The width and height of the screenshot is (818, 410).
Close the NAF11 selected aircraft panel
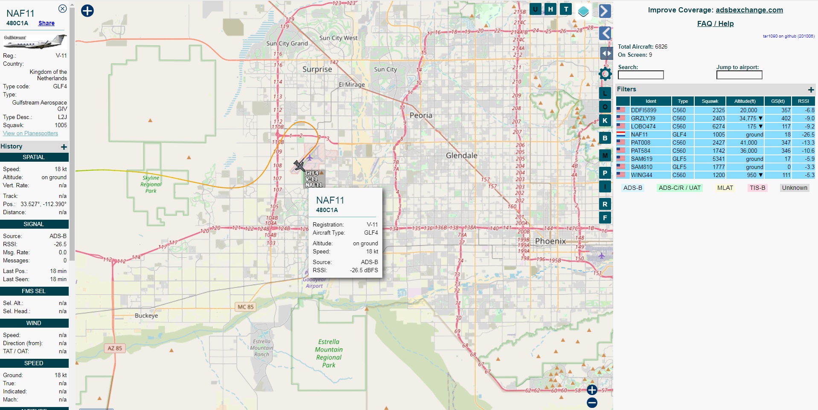point(62,9)
